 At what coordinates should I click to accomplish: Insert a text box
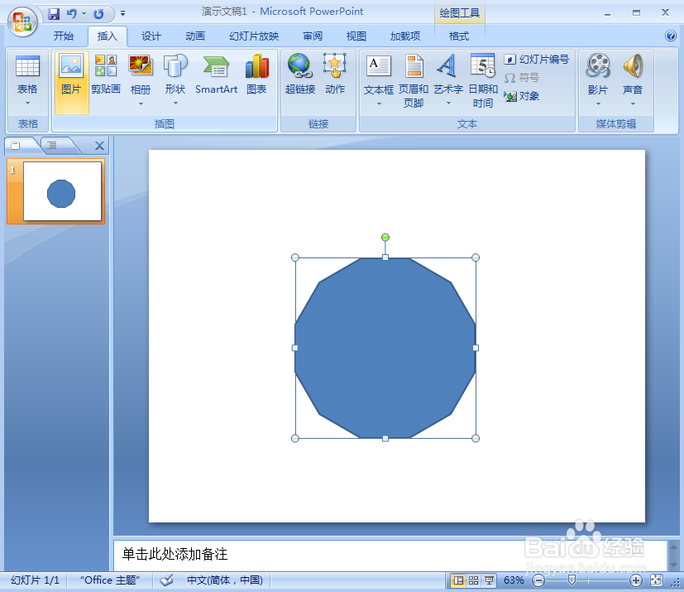click(379, 75)
